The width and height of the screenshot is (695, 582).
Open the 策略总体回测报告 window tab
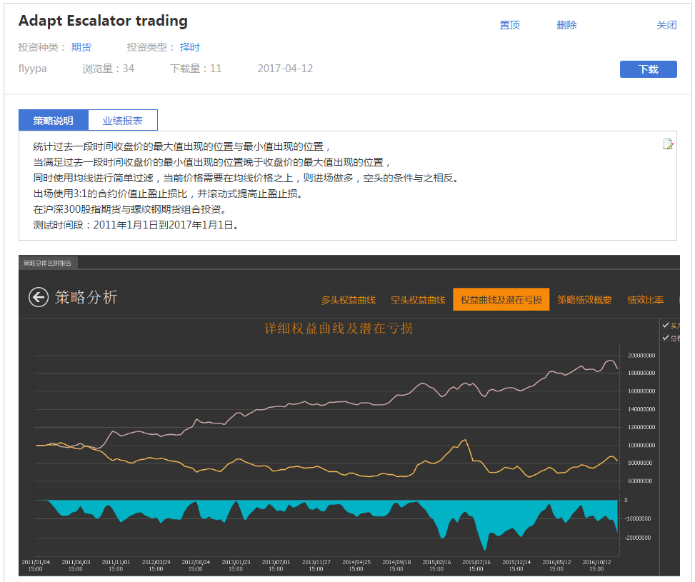click(x=48, y=263)
